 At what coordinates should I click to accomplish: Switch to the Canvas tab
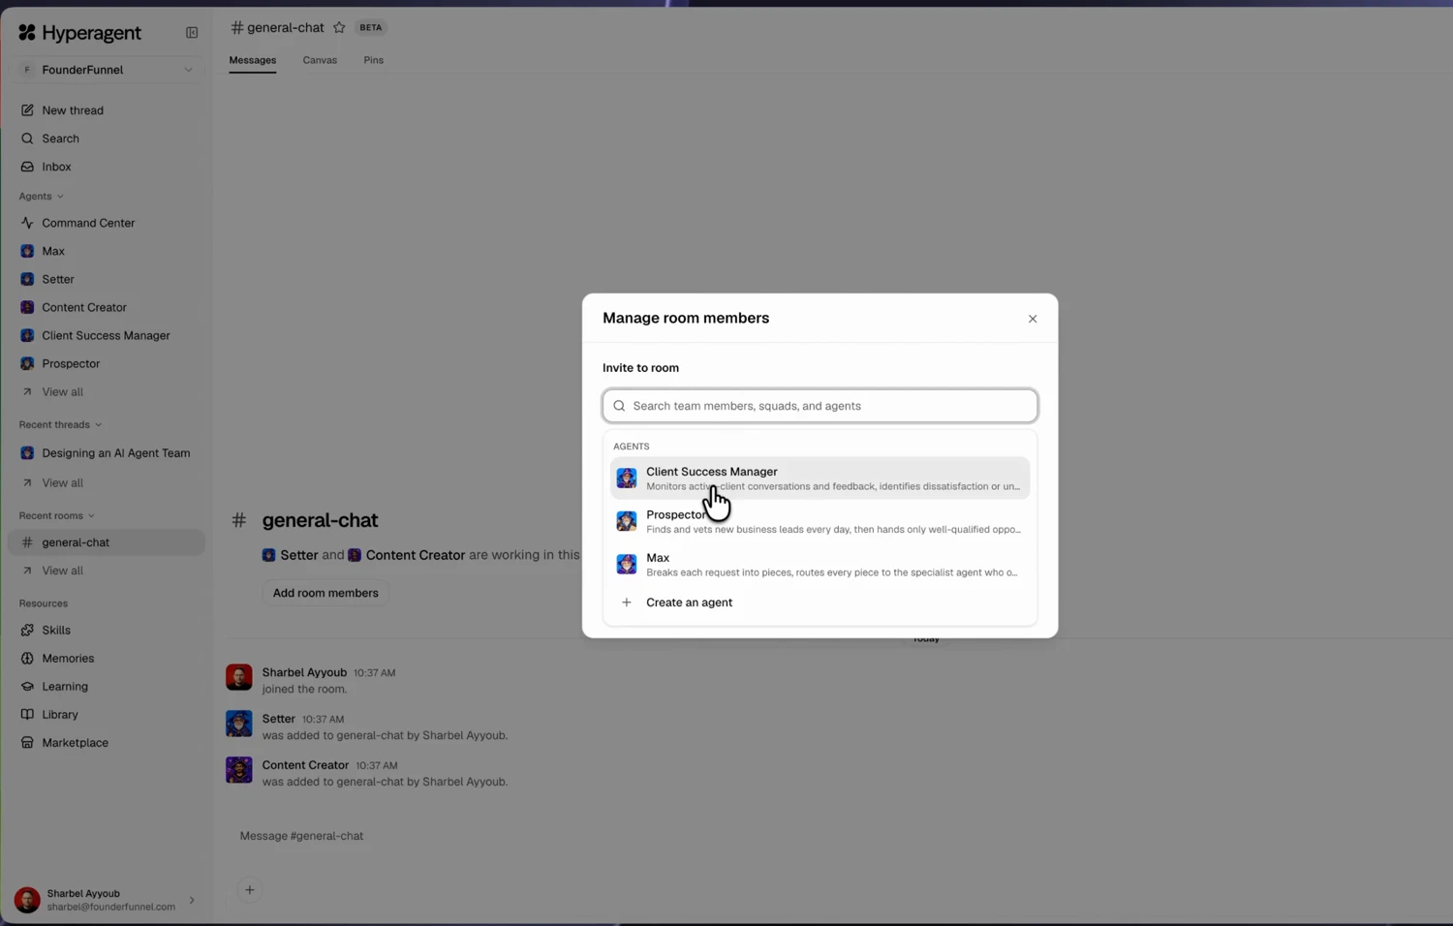pos(320,60)
